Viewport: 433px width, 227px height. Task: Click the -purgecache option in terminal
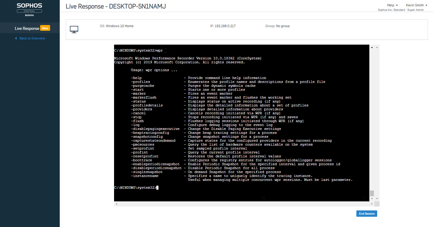142,86
